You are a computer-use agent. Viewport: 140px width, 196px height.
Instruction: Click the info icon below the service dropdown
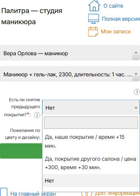click(137, 92)
